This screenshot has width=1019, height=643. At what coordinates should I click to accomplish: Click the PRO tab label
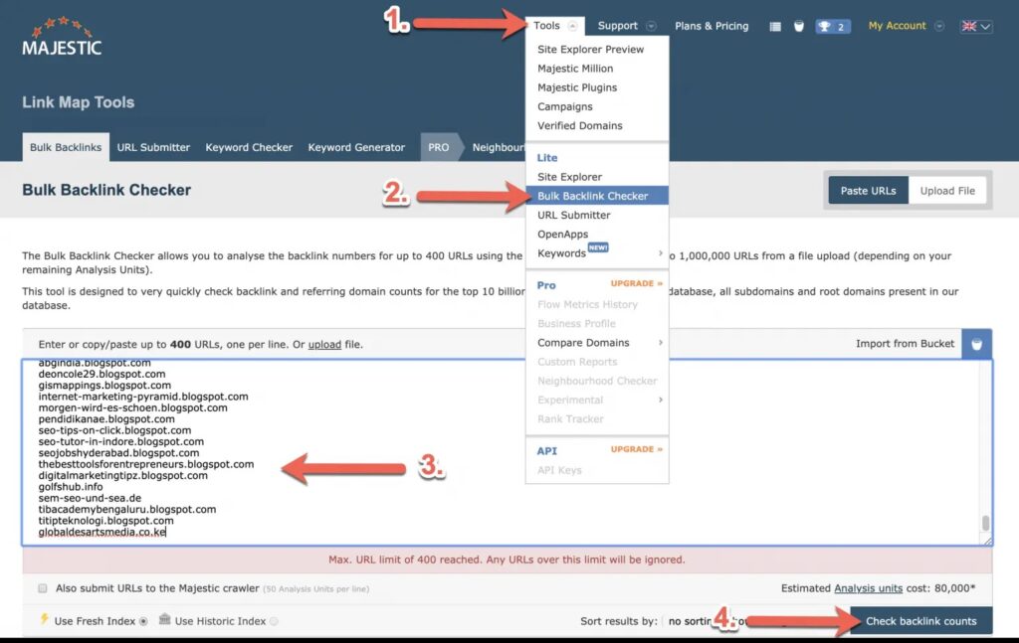pyautogui.click(x=439, y=147)
